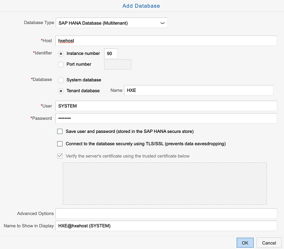The width and height of the screenshot is (284, 249).
Task: Click the Name to Show in Display label
Action: click(28, 226)
